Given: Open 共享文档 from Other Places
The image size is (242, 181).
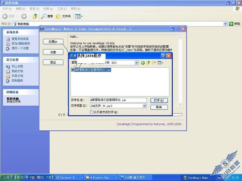Looking at the screenshot, I should coord(17,76).
